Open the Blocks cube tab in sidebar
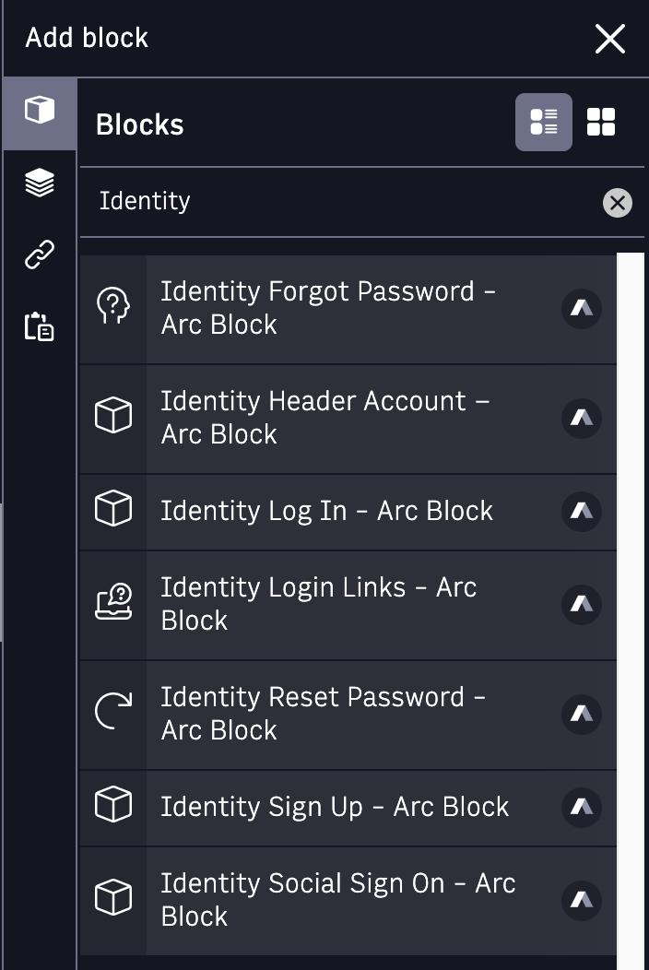The image size is (649, 970). [x=40, y=112]
